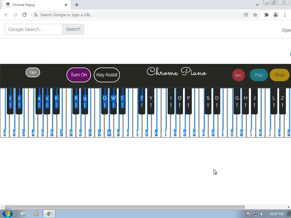This screenshot has width=291, height=218.
Task: Play the black piano key labeled H
Action: 245,101
